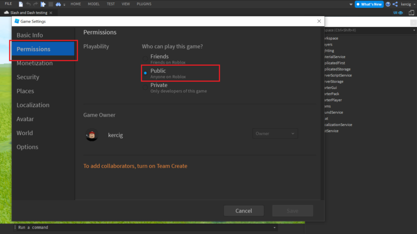Open the blue Help question mark icon
The width and height of the screenshot is (417, 234).
click(388, 4)
